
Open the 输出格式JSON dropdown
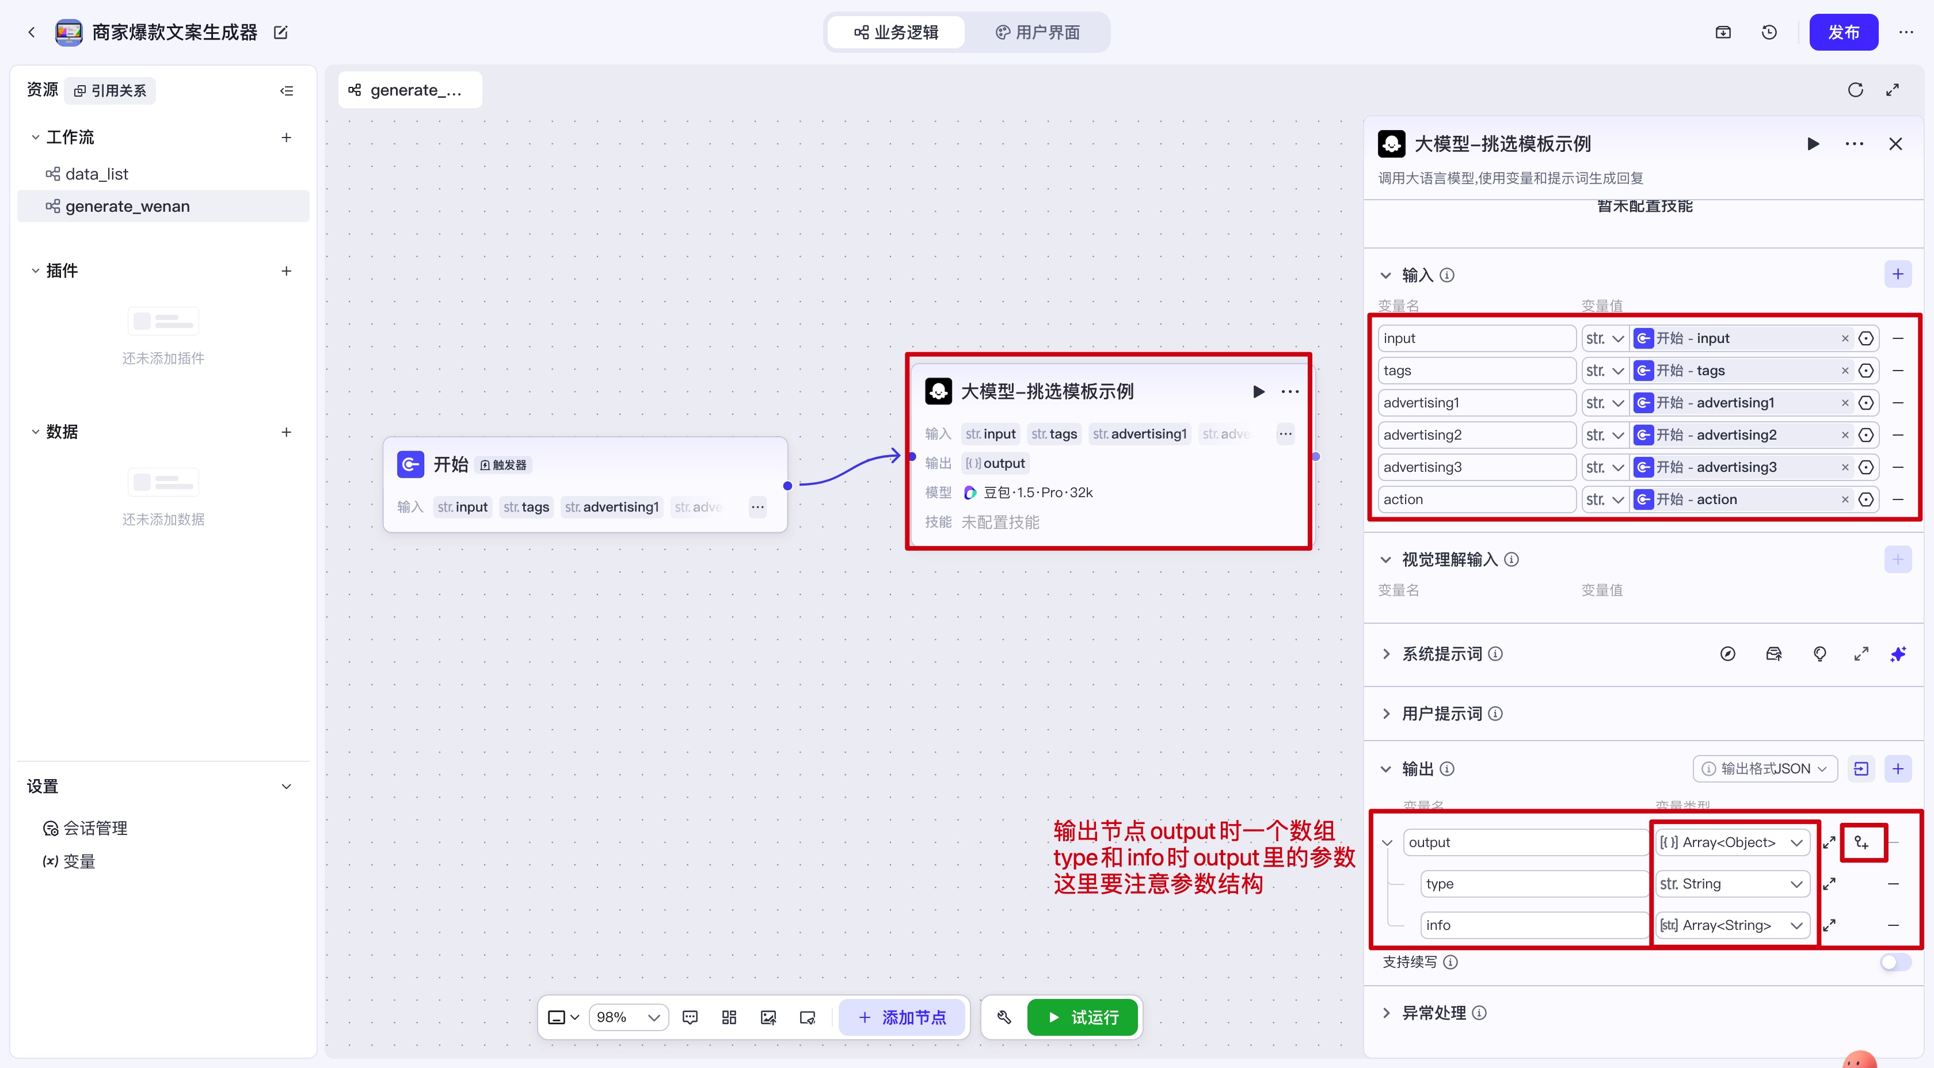(x=1764, y=769)
